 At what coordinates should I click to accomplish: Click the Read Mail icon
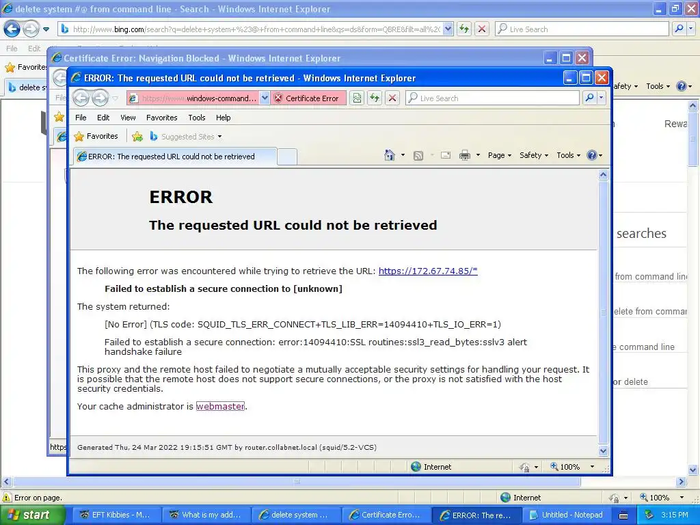(x=446, y=155)
